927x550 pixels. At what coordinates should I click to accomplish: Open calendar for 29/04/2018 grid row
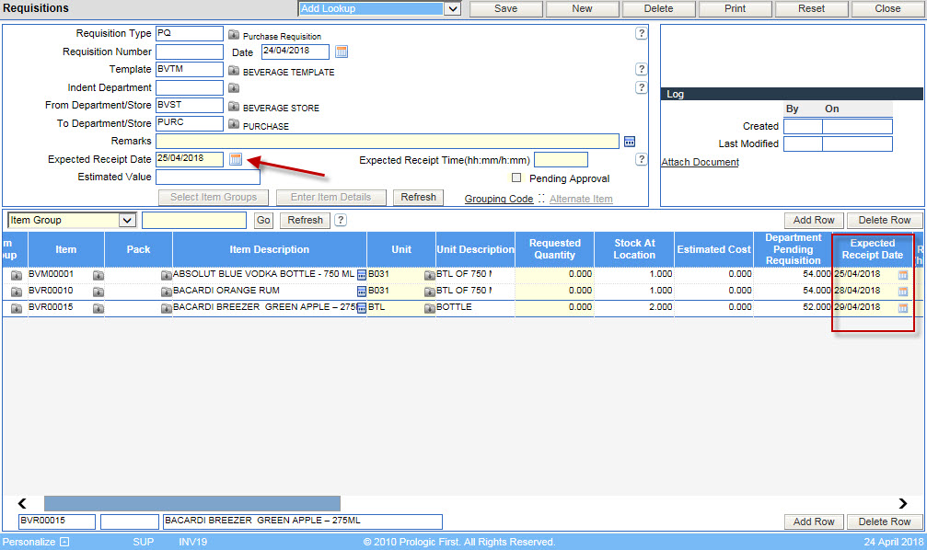(903, 308)
